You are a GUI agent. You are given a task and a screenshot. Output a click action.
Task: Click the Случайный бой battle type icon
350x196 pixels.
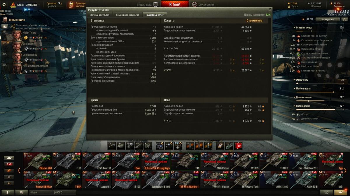195,5
